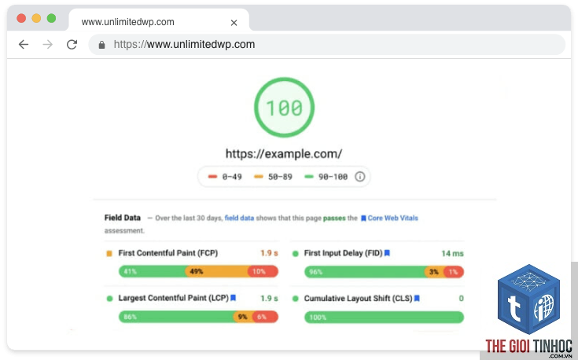This screenshot has width=578, height=360.
Task: Click the Largest Contentful Paint (LCP) label
Action: [174, 298]
